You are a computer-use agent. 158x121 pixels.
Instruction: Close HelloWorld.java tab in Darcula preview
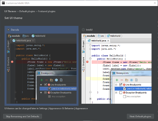click(33, 41)
